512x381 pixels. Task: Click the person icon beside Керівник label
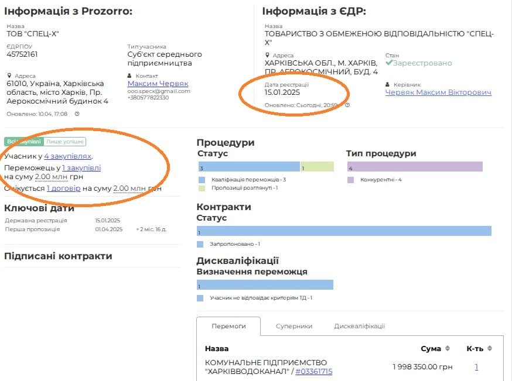[388, 84]
